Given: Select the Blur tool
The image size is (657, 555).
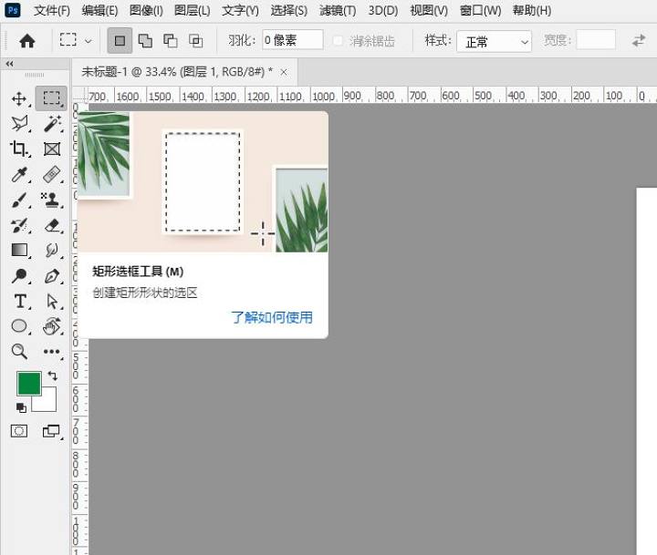Looking at the screenshot, I should [52, 251].
